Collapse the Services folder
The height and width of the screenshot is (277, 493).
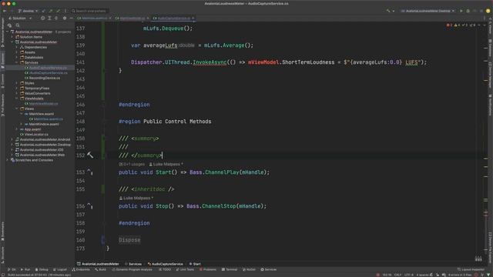pos(17,62)
